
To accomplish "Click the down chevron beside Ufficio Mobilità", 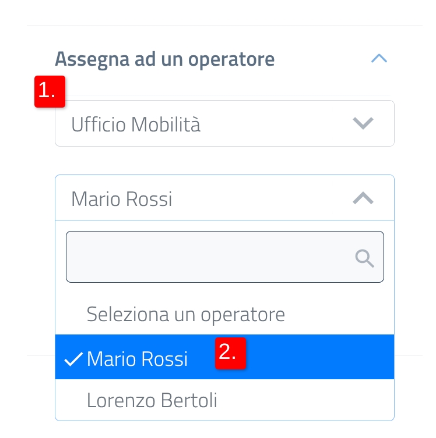I will point(363,123).
